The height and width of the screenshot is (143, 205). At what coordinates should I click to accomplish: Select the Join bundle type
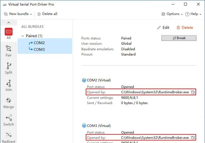point(9,85)
